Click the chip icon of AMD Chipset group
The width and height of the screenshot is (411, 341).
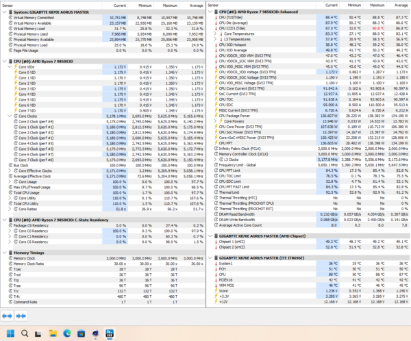point(216,236)
